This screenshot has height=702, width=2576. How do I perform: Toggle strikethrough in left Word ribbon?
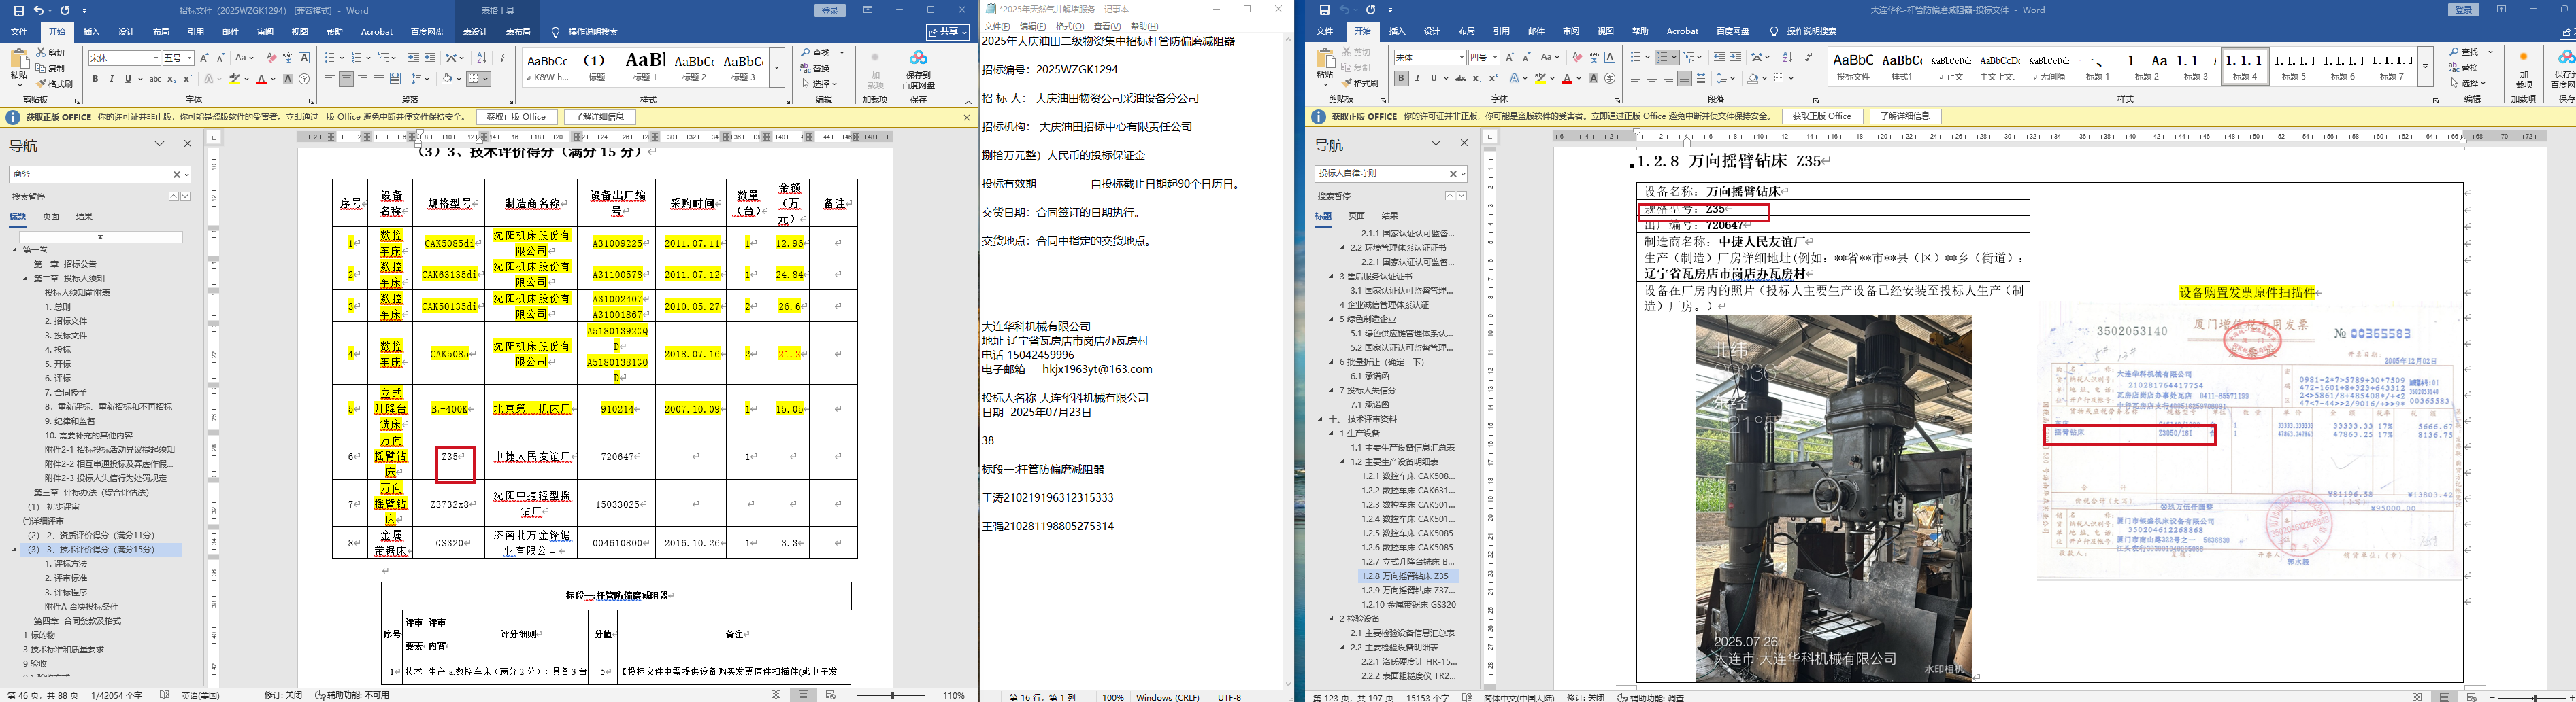[154, 79]
